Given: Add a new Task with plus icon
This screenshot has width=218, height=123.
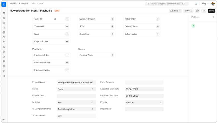Looking at the screenshot, I should click(x=67, y=19).
